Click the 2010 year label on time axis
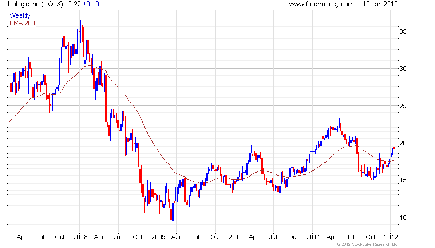The width and height of the screenshot is (435, 248). click(x=236, y=237)
